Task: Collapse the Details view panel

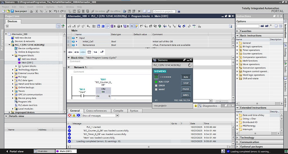Action: click(6, 116)
